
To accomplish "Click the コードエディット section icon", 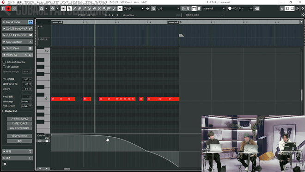I will (x=30, y=48).
